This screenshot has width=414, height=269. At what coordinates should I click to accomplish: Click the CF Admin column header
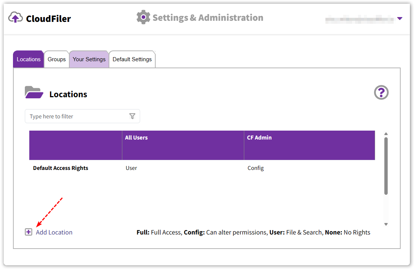click(x=259, y=138)
